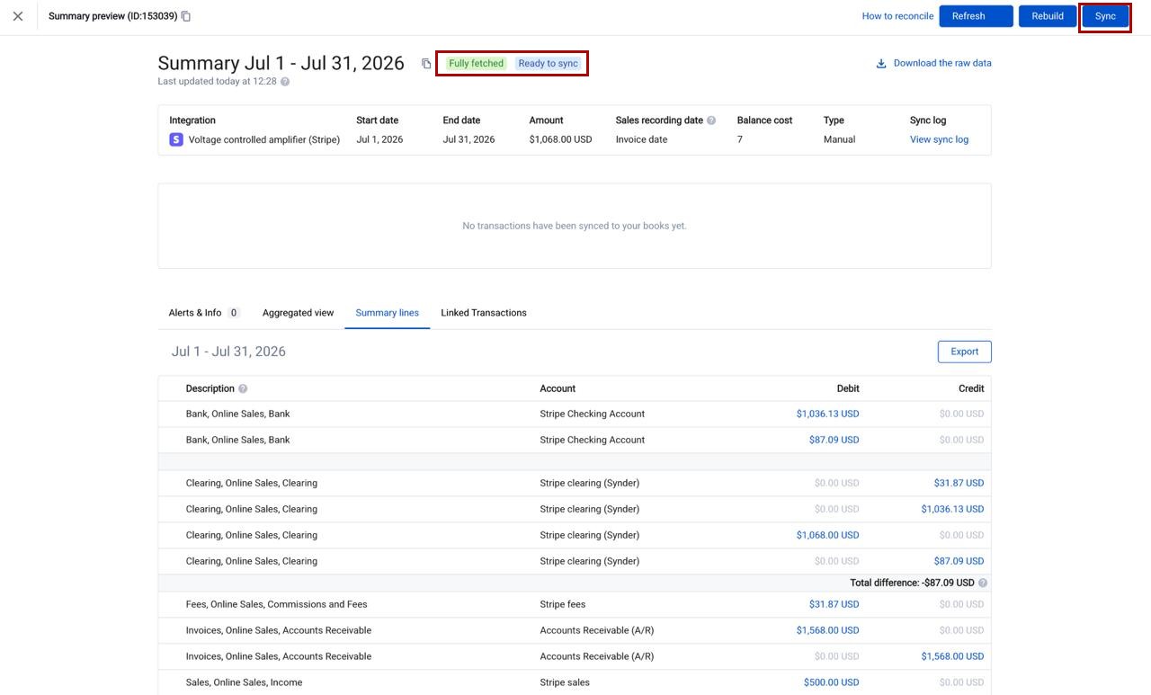
Task: Click the Start date value Jul 1, 2026
Action: (379, 139)
